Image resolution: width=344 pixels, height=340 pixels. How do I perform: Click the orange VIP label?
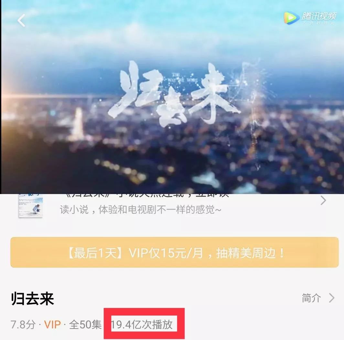52,325
